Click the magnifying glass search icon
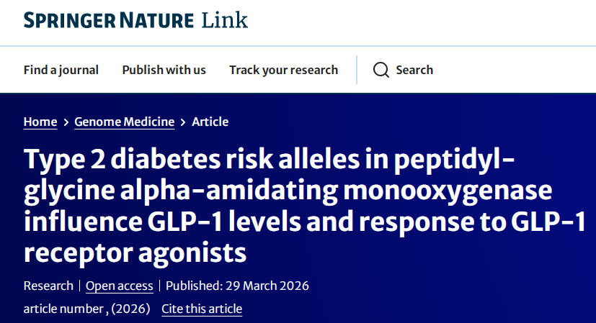The width and height of the screenshot is (596, 323). pyautogui.click(x=381, y=70)
